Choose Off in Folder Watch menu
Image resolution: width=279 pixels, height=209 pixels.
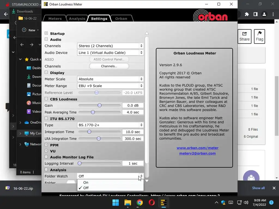coord(110,188)
